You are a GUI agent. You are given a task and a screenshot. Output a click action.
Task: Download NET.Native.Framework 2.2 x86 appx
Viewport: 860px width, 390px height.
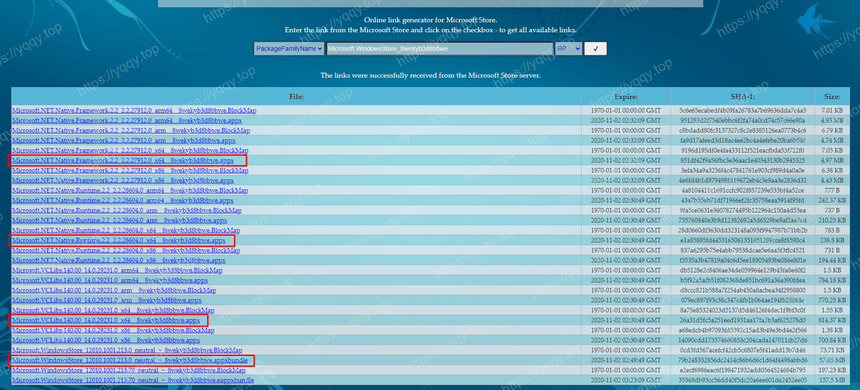point(123,180)
